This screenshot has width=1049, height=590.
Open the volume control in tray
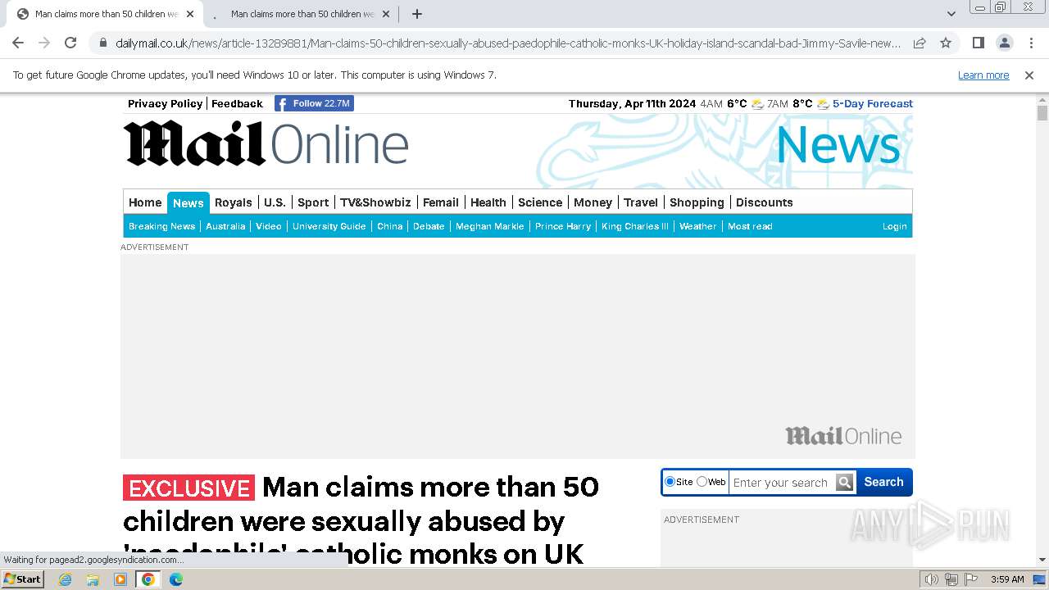pos(931,579)
